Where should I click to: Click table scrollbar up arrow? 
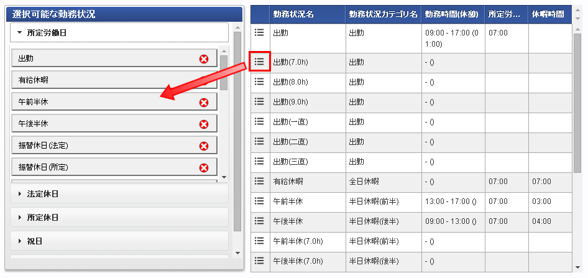578,28
